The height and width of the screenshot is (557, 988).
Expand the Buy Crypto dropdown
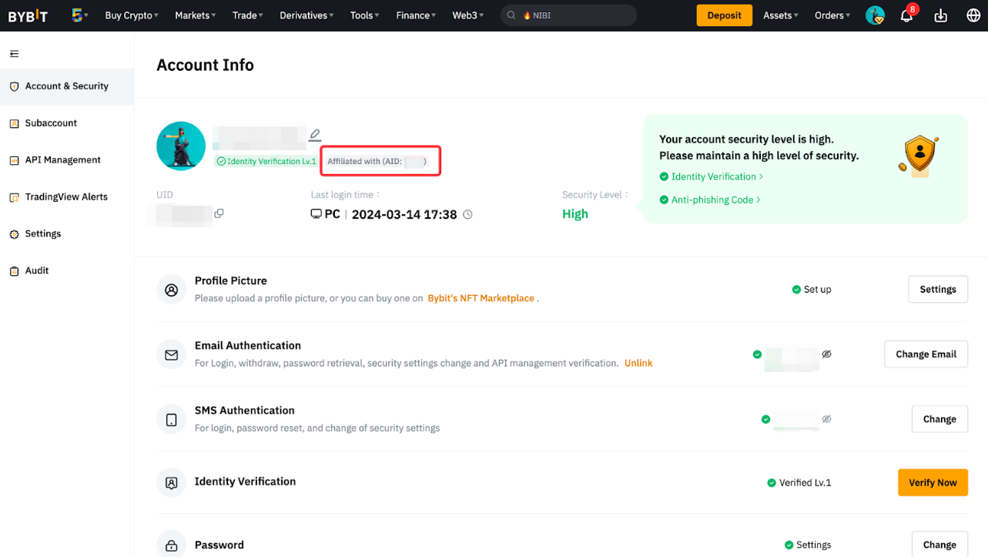[132, 15]
